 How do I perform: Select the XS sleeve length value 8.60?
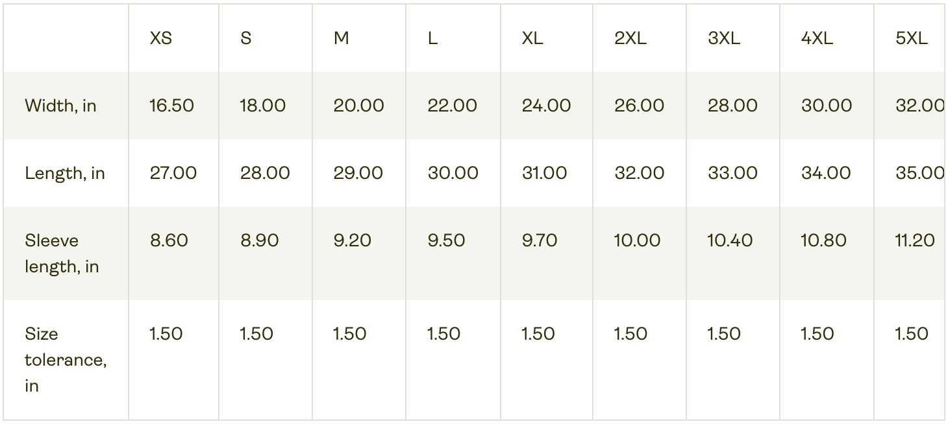click(169, 241)
